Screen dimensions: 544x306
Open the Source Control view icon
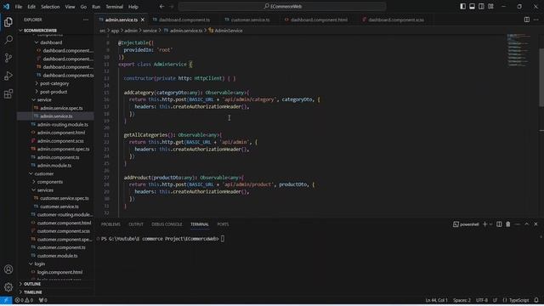tap(8, 58)
